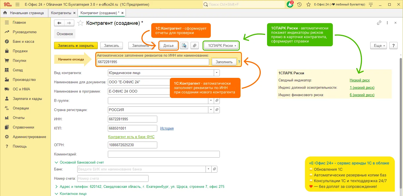
Task: Open the history clock icon
Action: 300,5
